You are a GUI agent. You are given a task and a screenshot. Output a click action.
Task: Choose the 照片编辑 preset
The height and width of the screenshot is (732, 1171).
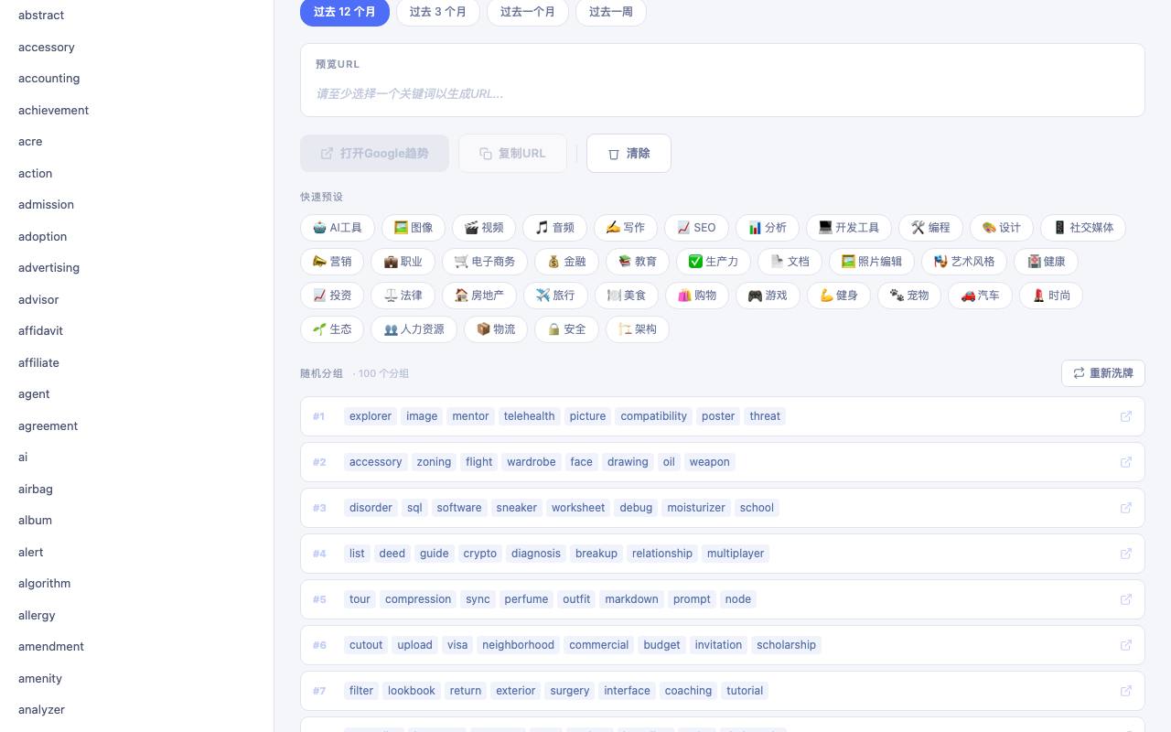[x=872, y=262]
